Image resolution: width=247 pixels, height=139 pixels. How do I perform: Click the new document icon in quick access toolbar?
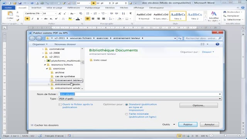pos(10,3)
